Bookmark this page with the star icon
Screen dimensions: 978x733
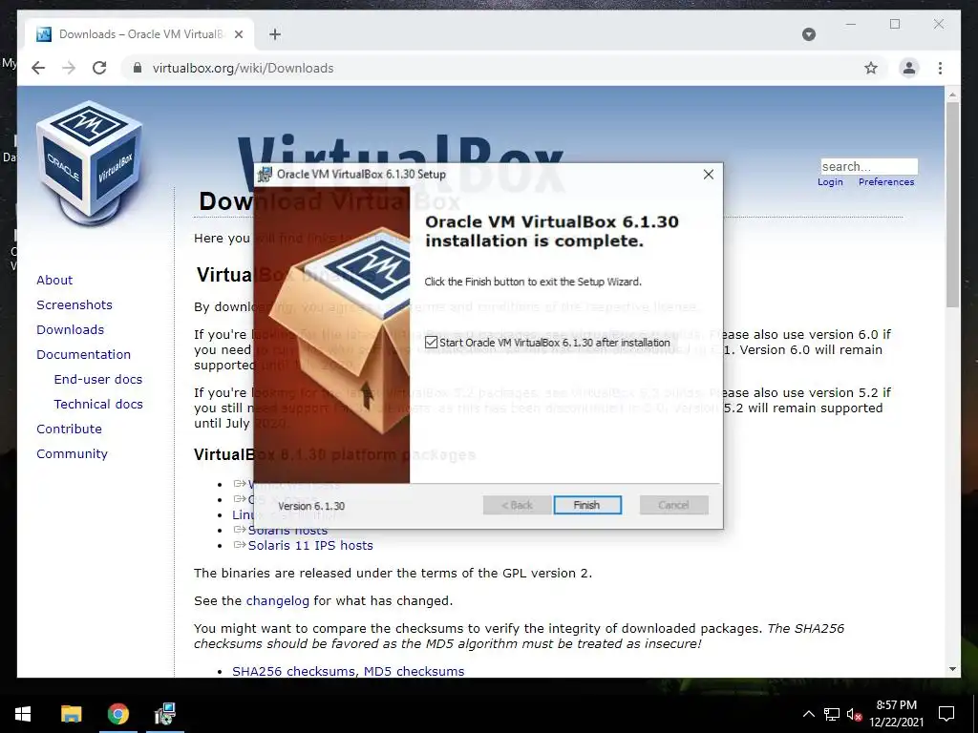pos(871,68)
